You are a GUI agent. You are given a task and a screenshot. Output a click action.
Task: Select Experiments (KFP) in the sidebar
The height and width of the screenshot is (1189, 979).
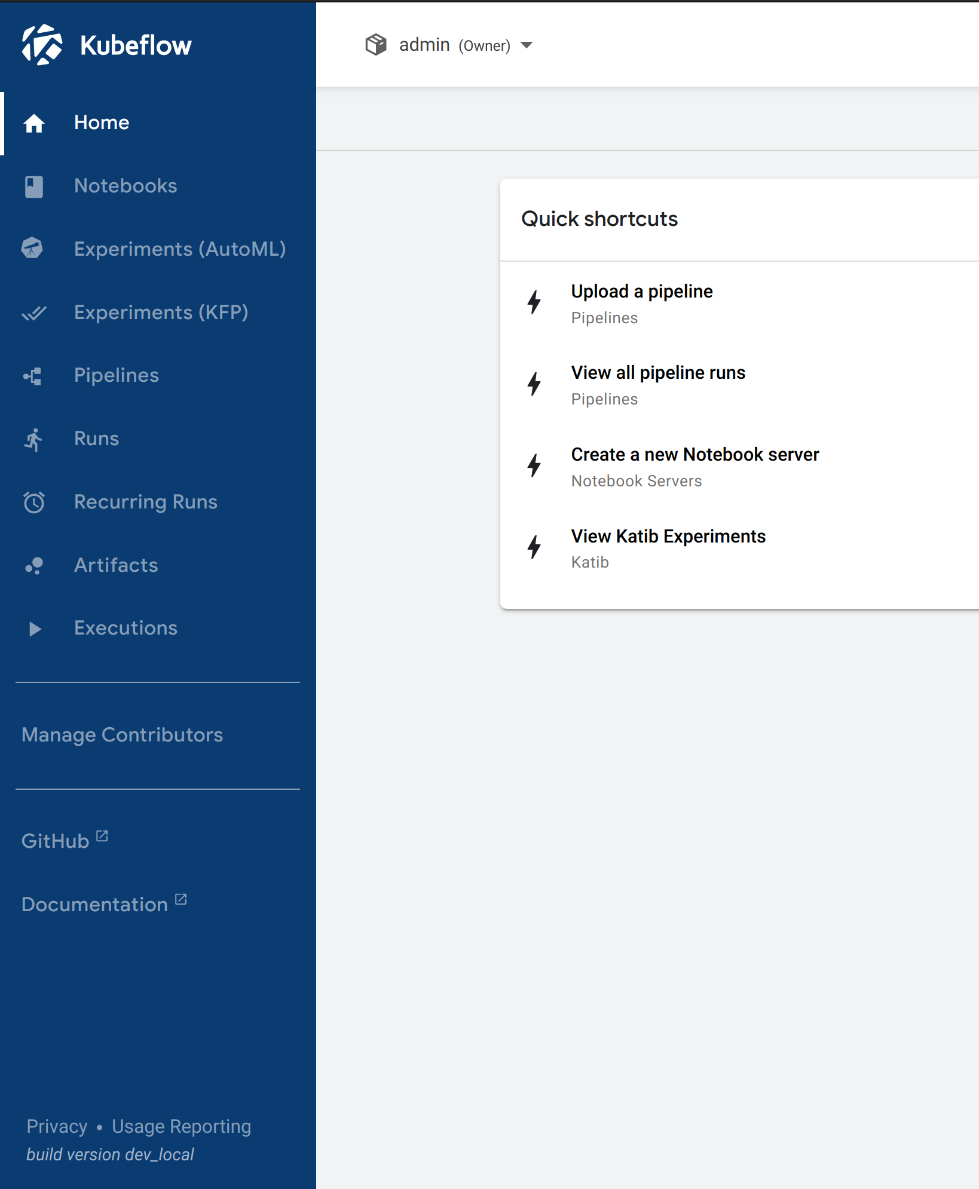click(x=161, y=312)
